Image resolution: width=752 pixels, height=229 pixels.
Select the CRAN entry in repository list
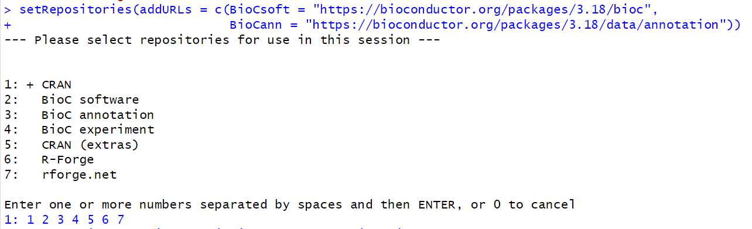click(57, 84)
